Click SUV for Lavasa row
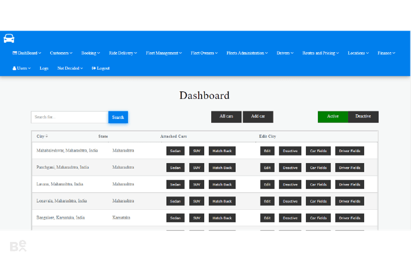 point(197,184)
